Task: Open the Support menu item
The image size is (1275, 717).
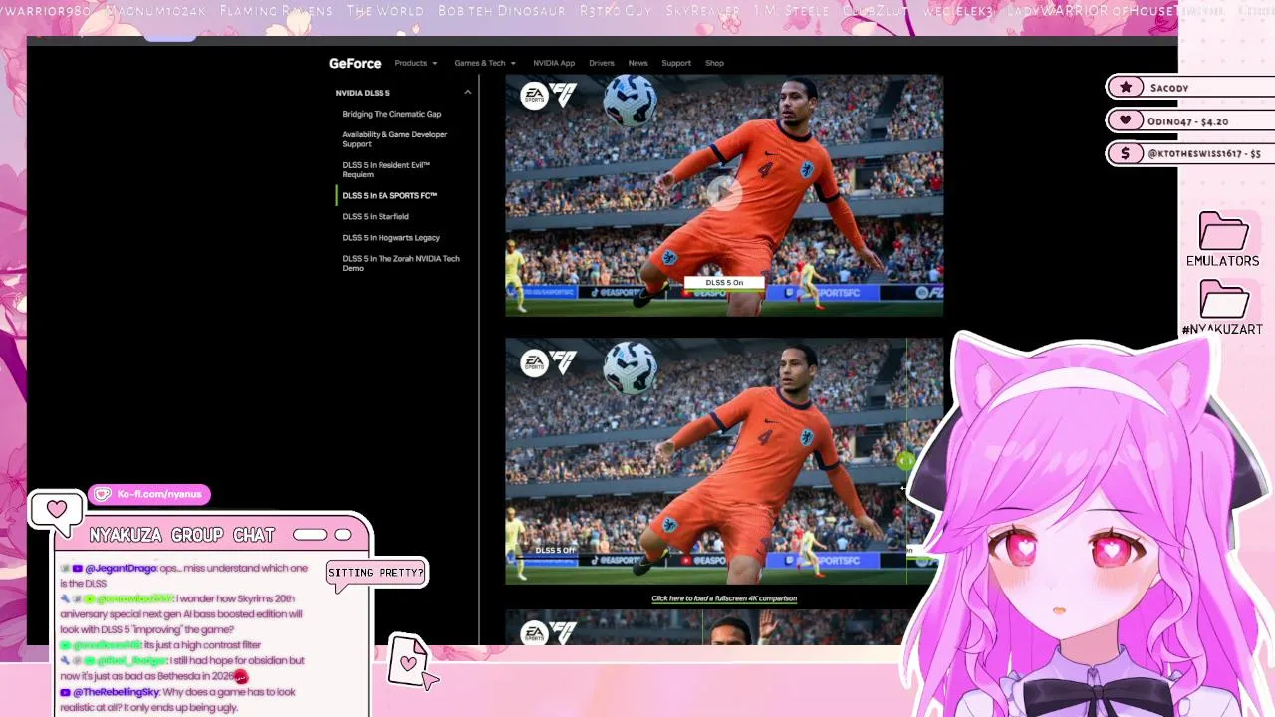Action: pyautogui.click(x=676, y=63)
